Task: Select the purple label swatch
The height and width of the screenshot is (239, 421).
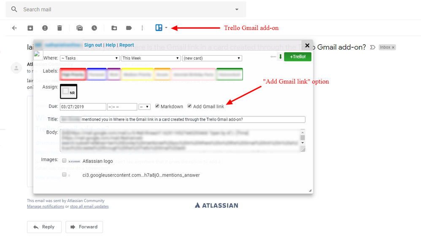Action: coord(114,74)
